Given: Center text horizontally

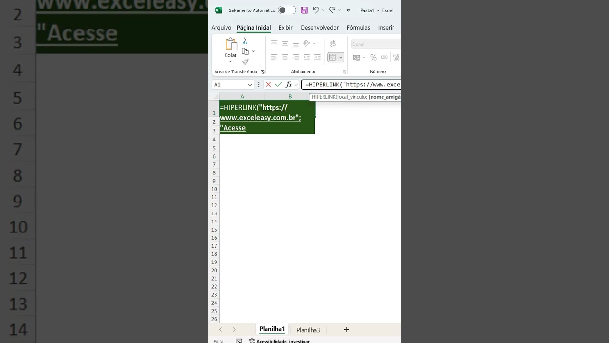Looking at the screenshot, I should [285, 57].
